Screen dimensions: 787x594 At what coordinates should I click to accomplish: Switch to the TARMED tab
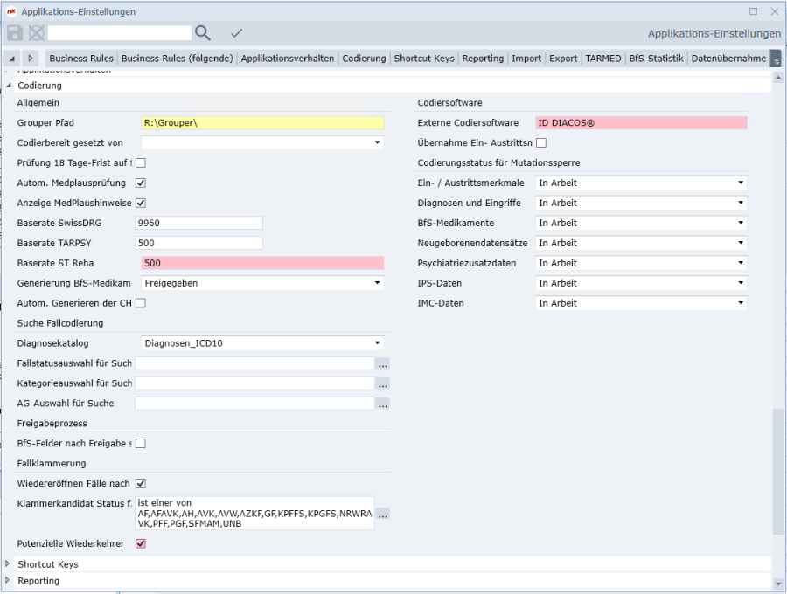coord(602,59)
